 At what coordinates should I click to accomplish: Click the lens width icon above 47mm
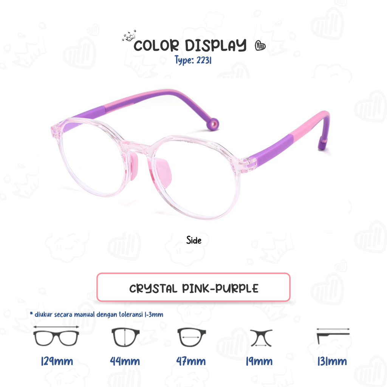tap(192, 337)
